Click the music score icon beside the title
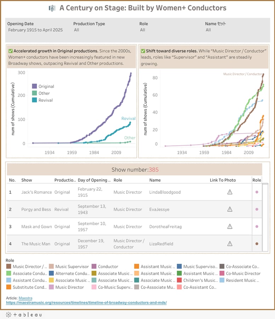 [x=52, y=8]
